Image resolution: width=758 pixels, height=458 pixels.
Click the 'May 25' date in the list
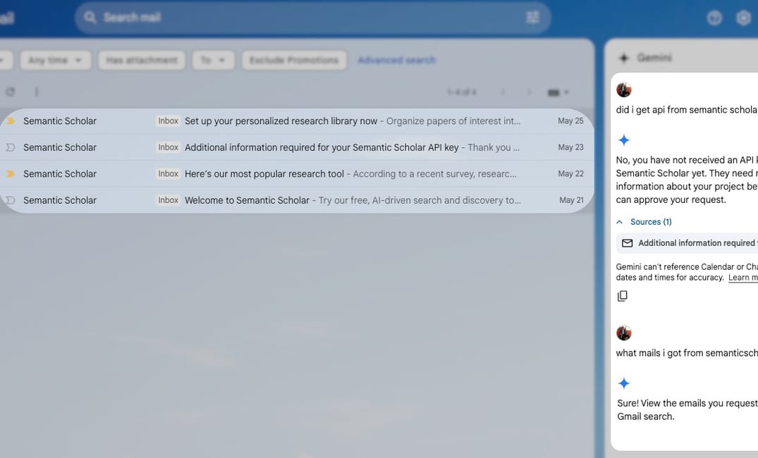[570, 120]
